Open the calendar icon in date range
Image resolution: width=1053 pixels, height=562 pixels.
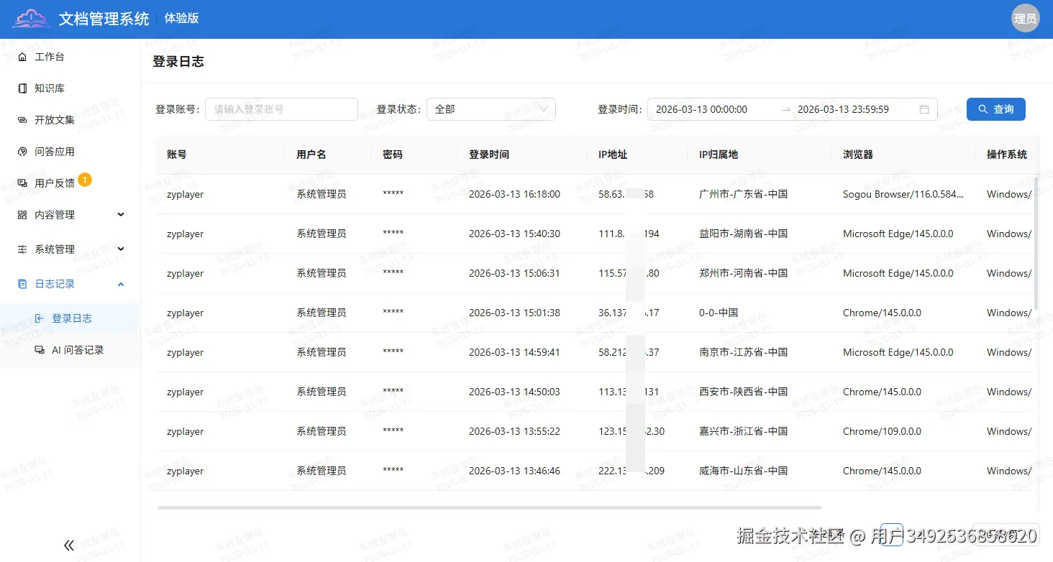[924, 109]
